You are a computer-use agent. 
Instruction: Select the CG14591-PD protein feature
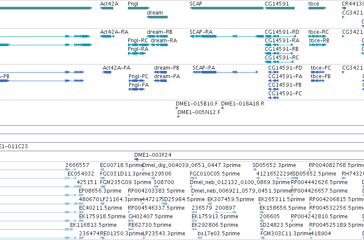[273, 72]
